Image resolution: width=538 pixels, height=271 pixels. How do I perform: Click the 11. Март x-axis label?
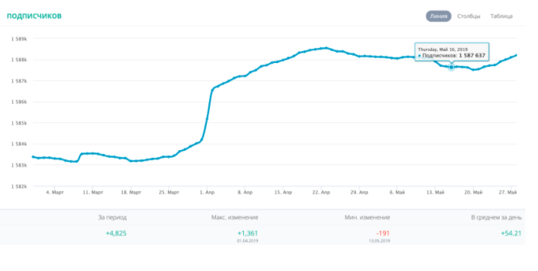tap(93, 192)
